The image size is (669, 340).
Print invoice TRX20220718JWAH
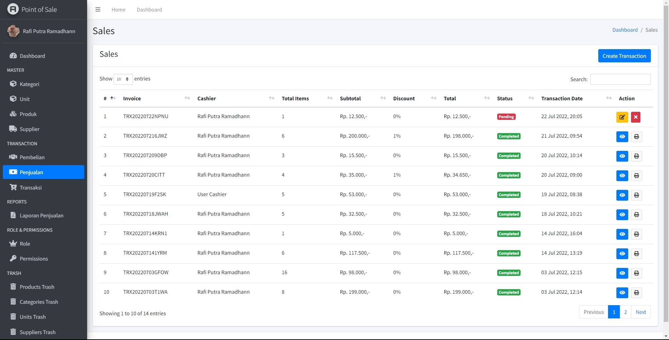point(636,215)
